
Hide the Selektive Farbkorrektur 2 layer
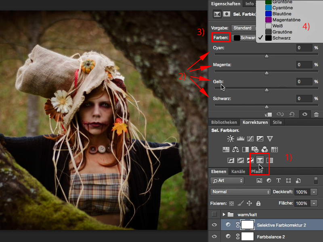[214, 225]
